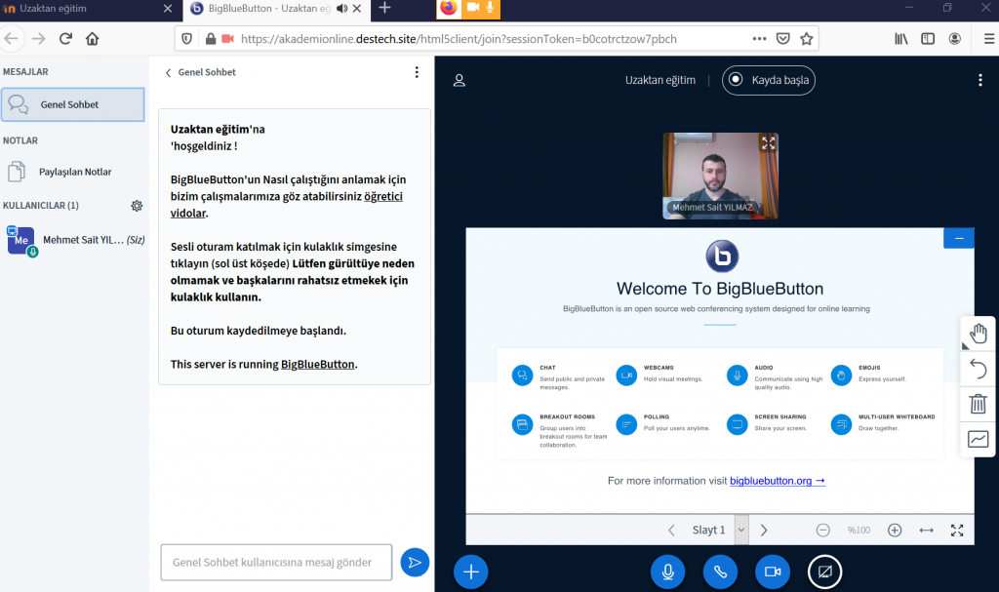
Task: Open user list settings gear
Action: pos(137,205)
